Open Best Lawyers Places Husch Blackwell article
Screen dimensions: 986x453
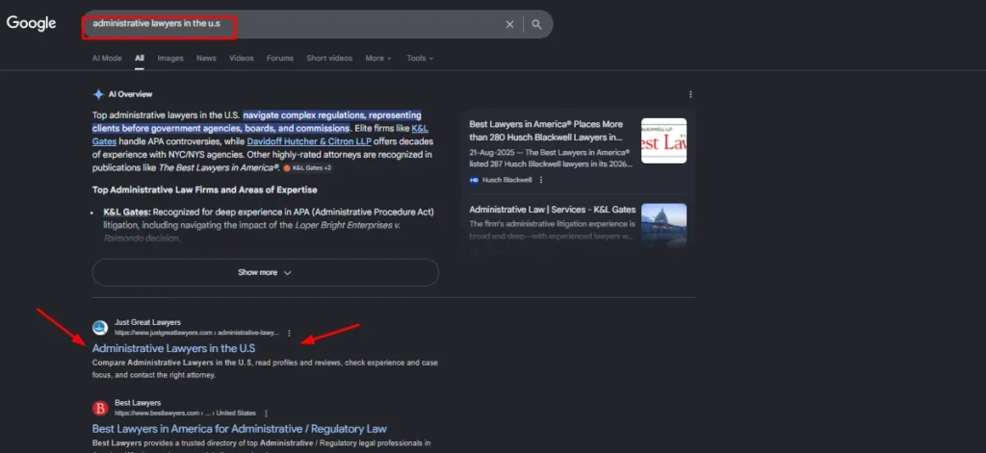[546, 131]
